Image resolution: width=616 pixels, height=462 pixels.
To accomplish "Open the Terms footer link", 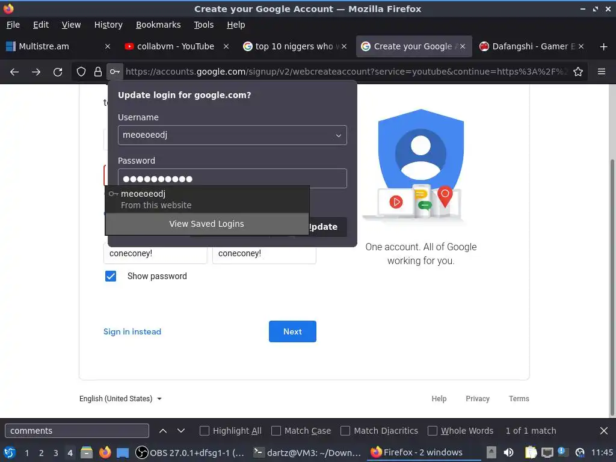I will 519,399.
